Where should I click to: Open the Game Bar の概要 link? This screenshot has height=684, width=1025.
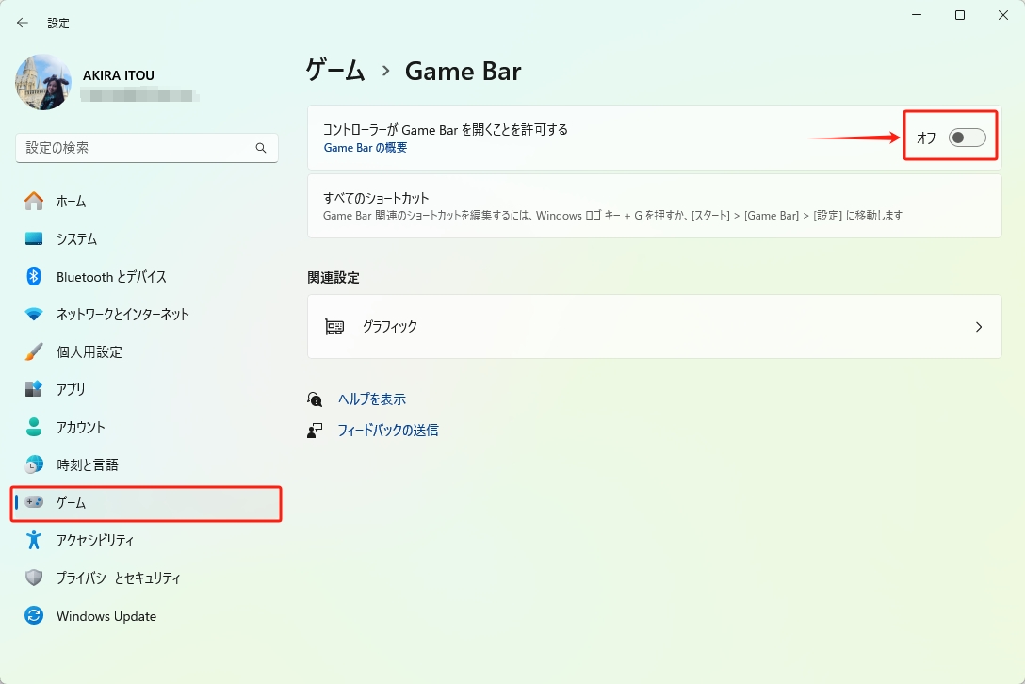pyautogui.click(x=365, y=148)
